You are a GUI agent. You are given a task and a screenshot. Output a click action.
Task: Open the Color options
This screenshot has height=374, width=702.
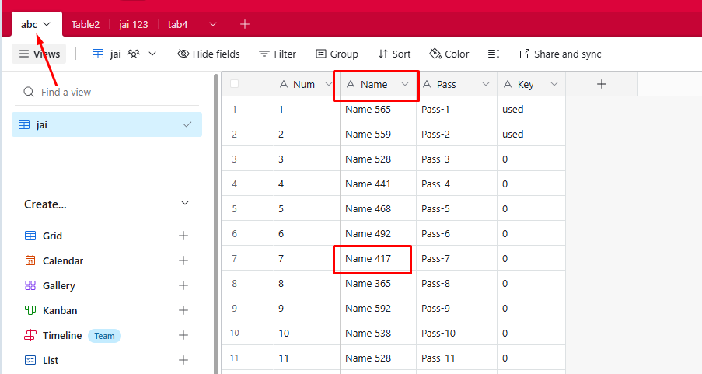point(449,54)
